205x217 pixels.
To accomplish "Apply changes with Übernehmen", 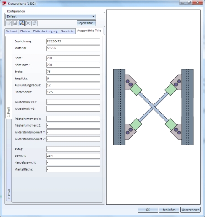I will 190,210.
